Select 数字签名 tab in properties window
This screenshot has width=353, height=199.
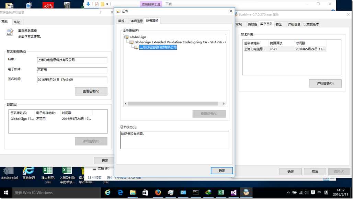pos(266,24)
